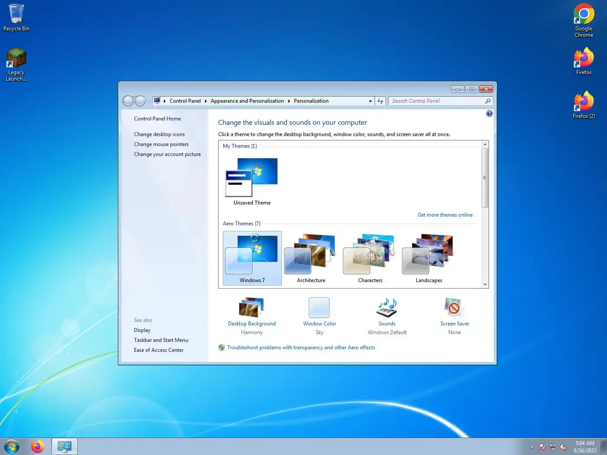Select the Landscapes theme

(x=429, y=258)
